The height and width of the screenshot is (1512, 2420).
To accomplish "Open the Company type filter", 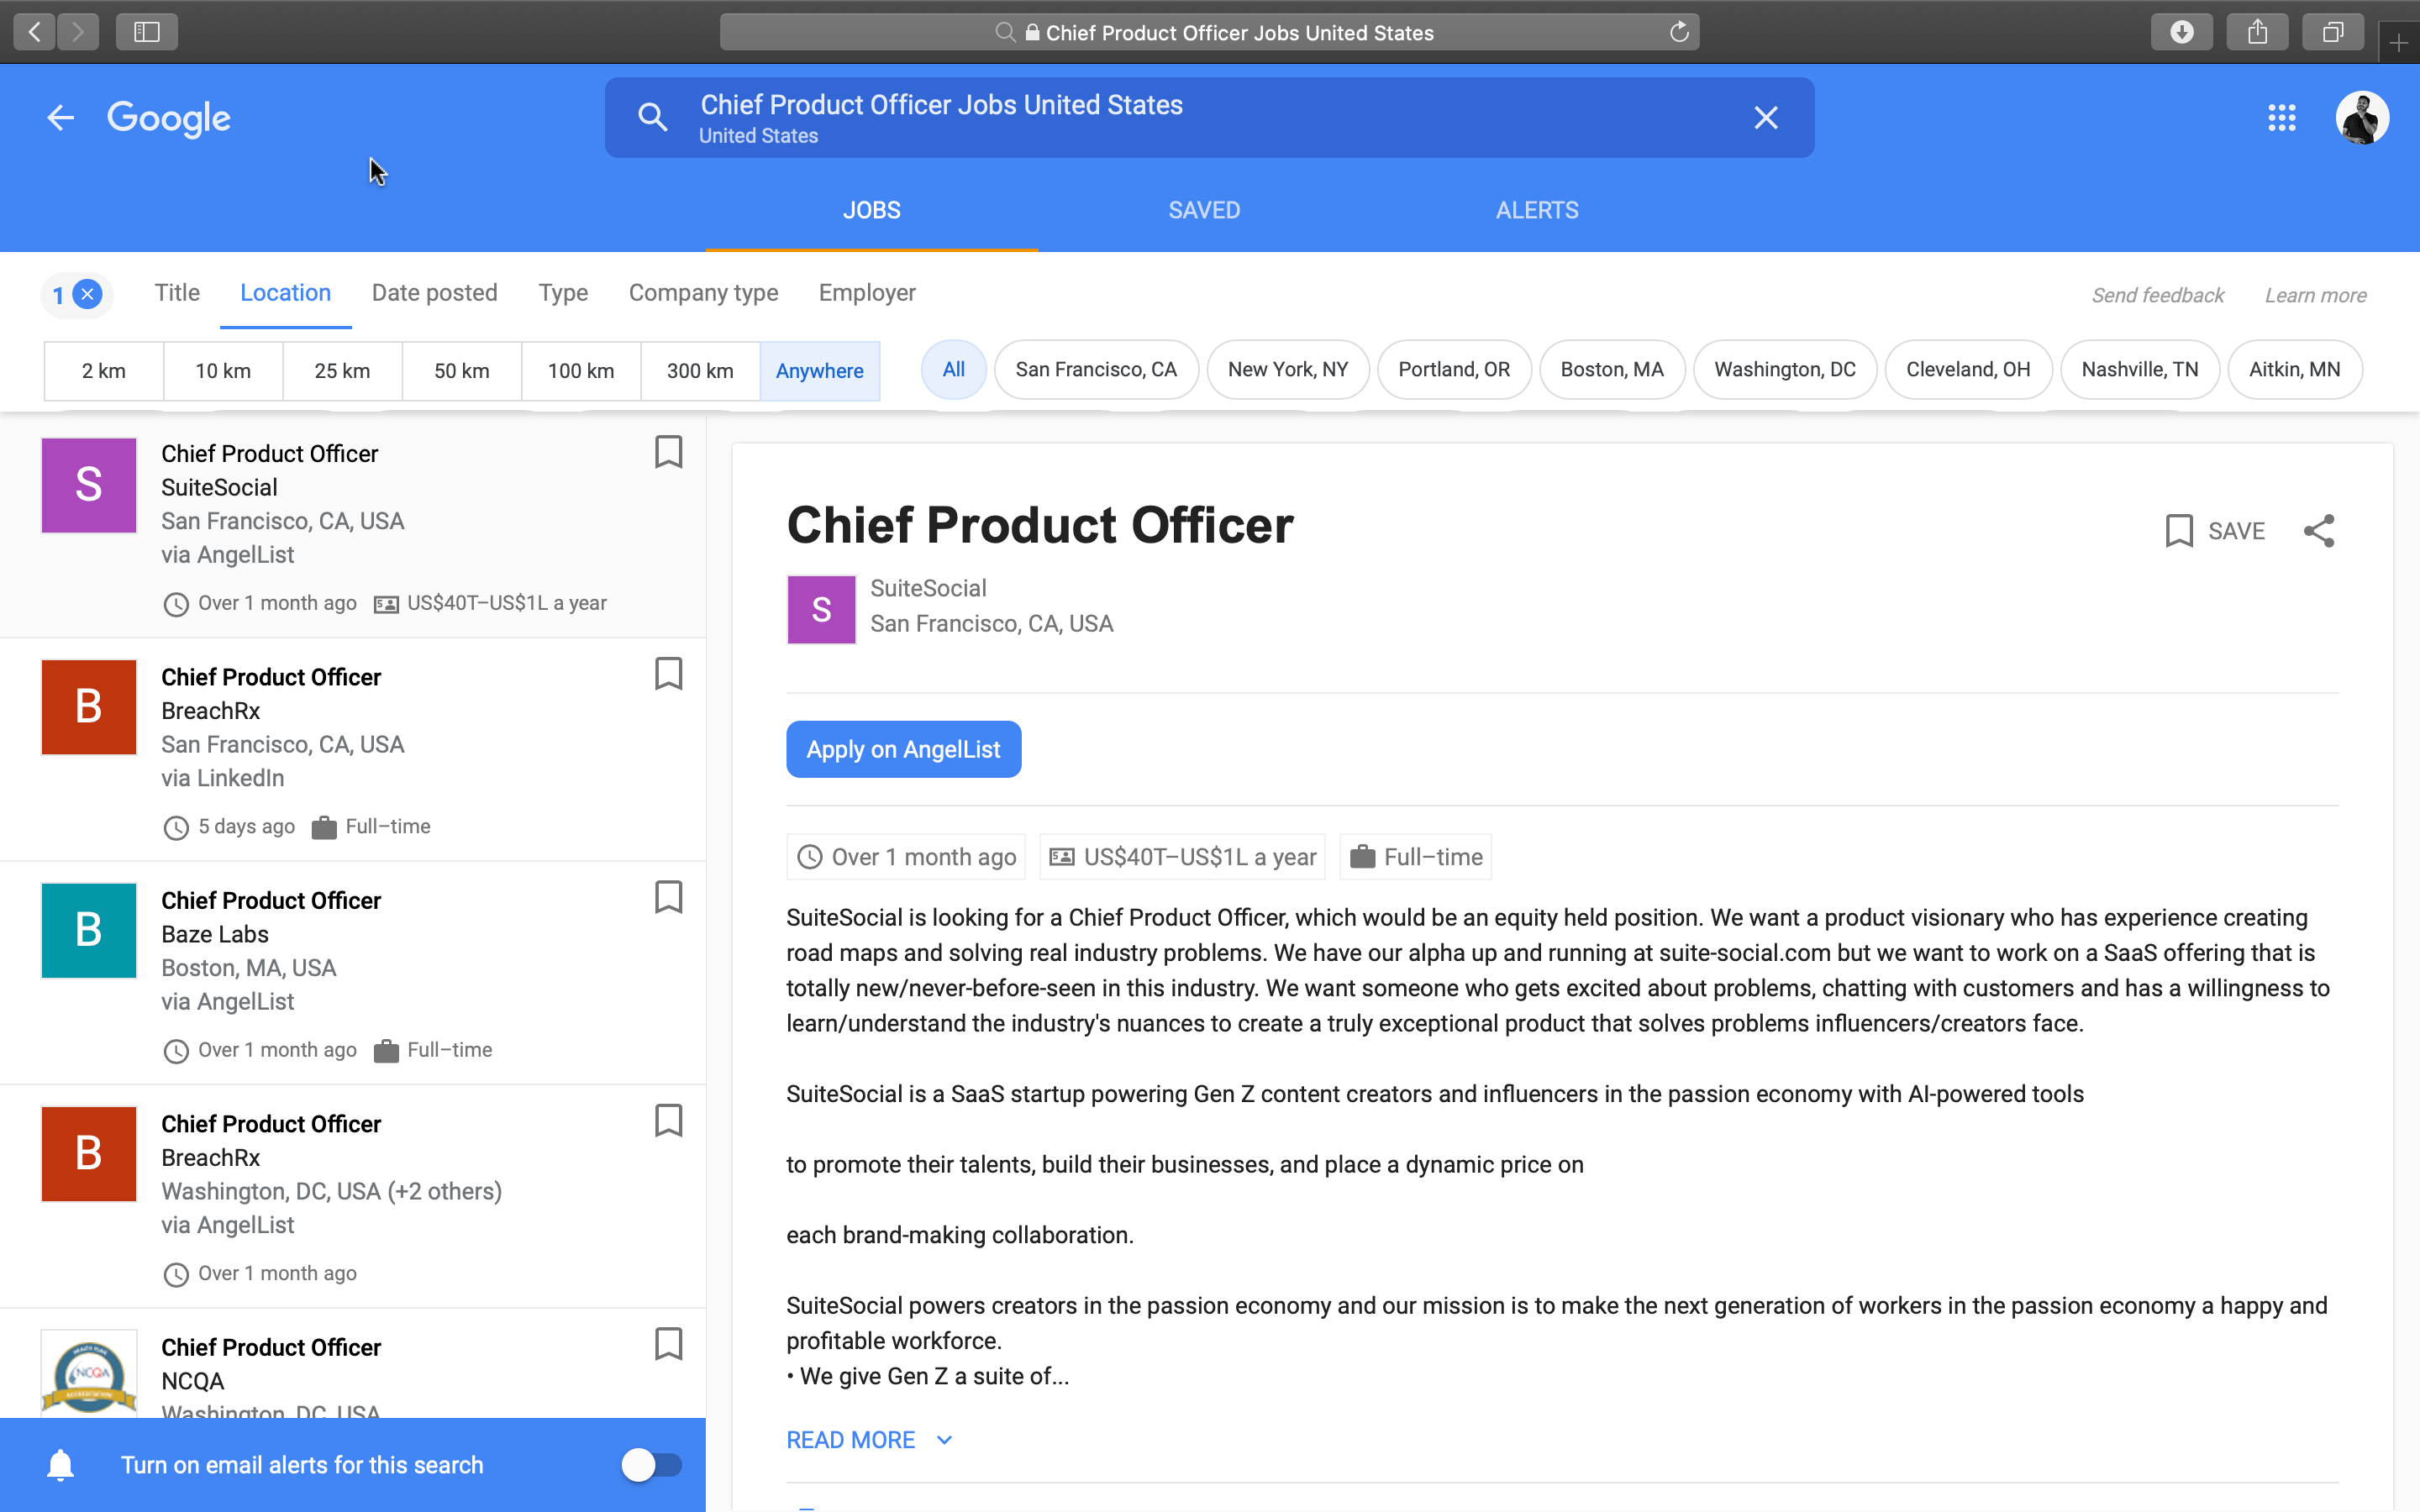I will [703, 293].
